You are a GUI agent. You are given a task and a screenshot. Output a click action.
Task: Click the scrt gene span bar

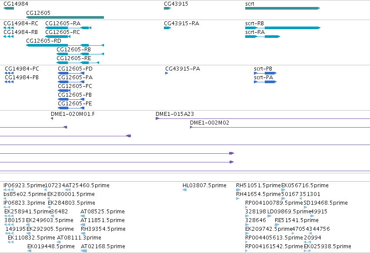(x=283, y=8)
